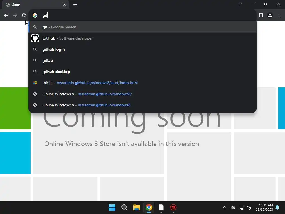Open the clock showing 10:31 AM

pyautogui.click(x=264, y=207)
